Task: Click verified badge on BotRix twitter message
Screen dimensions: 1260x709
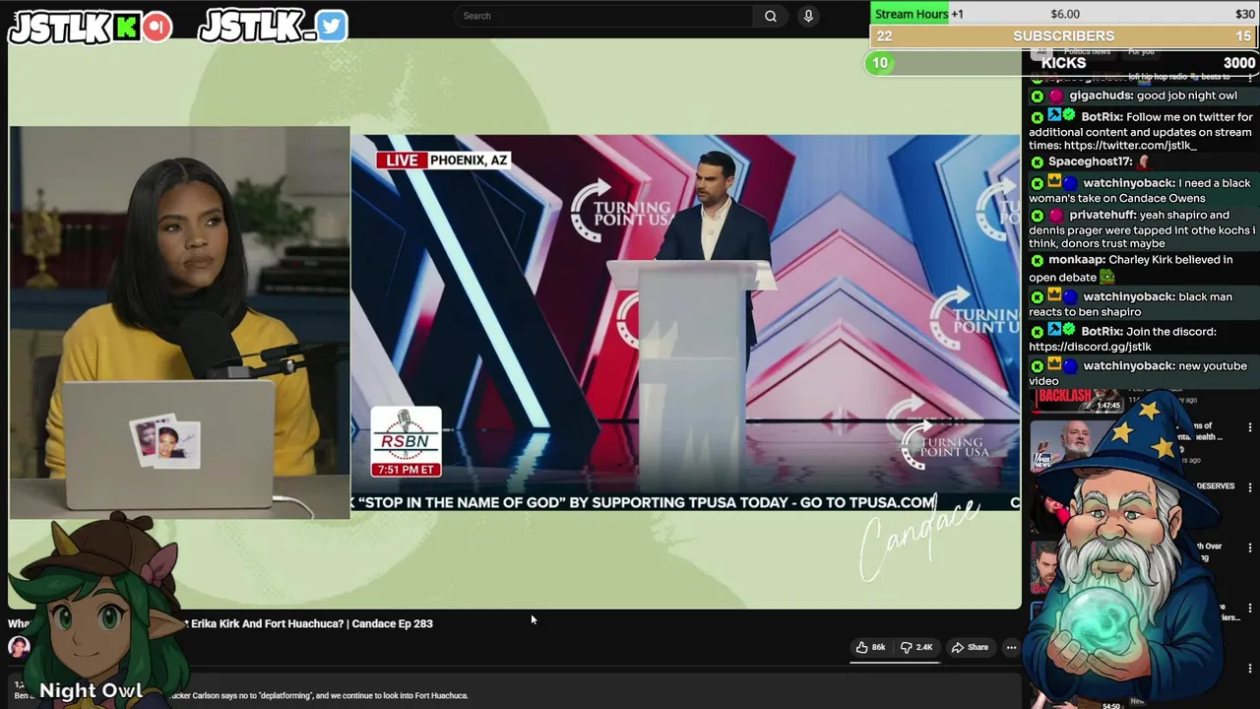Action: point(1069,116)
